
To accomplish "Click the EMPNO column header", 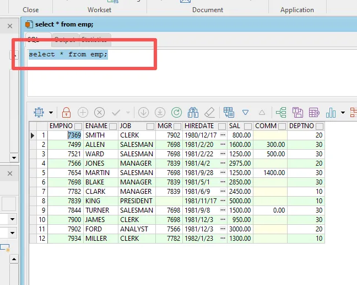I will point(66,126).
